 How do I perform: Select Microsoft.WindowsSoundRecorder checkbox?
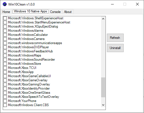[x=5, y=60]
